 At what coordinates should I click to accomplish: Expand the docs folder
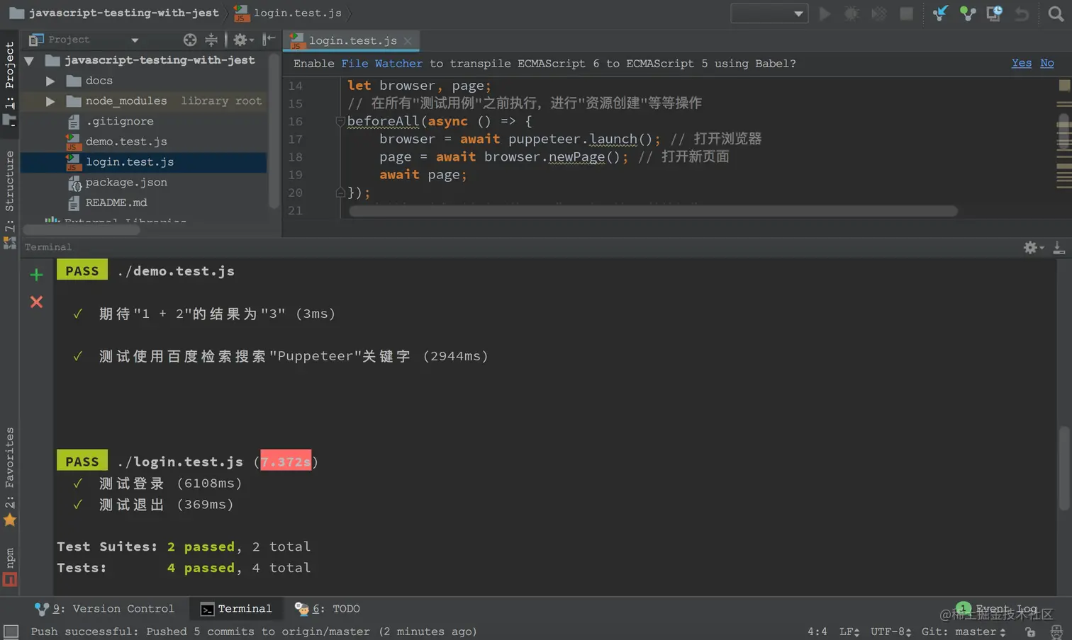click(x=50, y=81)
